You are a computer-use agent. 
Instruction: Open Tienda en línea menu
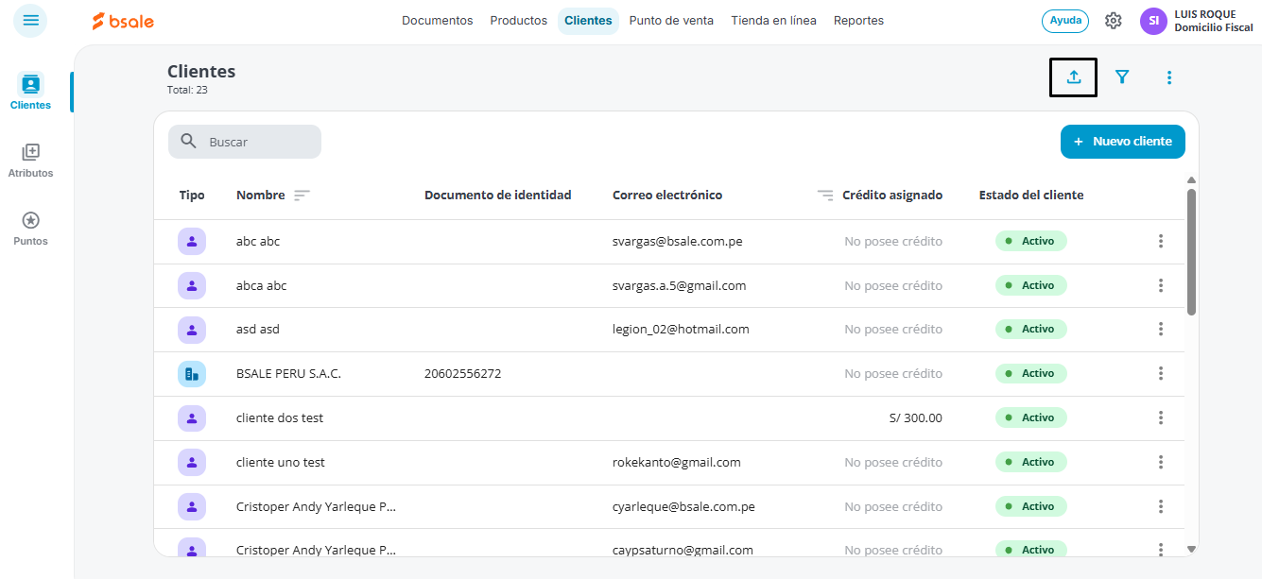[773, 21]
